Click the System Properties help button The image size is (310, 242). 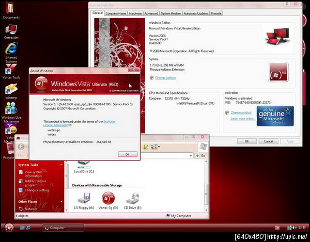tap(287, 4)
